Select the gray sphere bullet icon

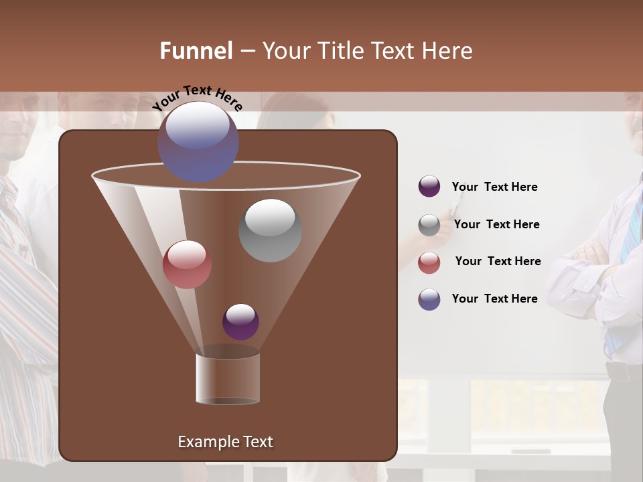pos(429,224)
